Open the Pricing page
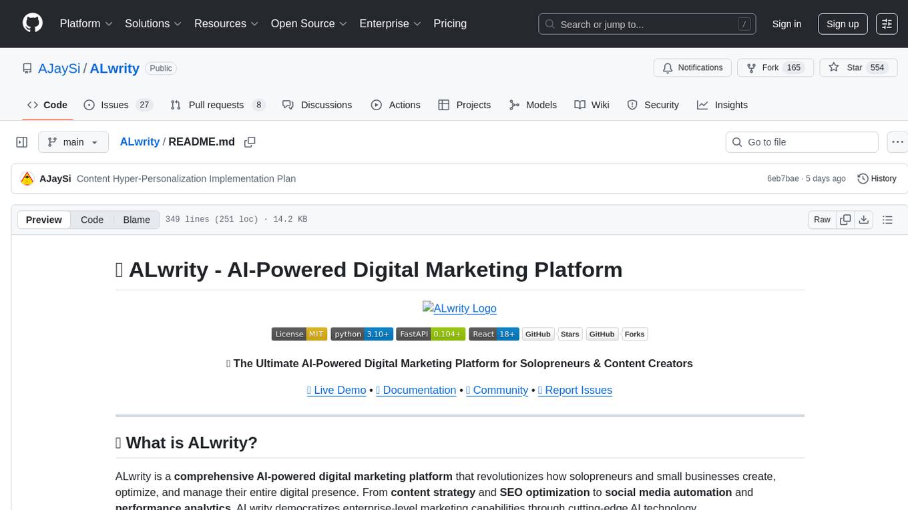Viewport: 908px width, 510px height. point(450,23)
